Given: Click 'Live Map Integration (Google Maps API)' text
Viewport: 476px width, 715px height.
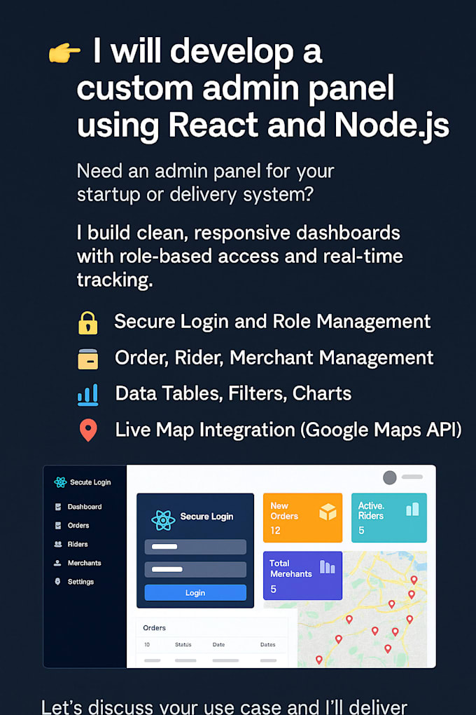Looking at the screenshot, I should pos(288,430).
